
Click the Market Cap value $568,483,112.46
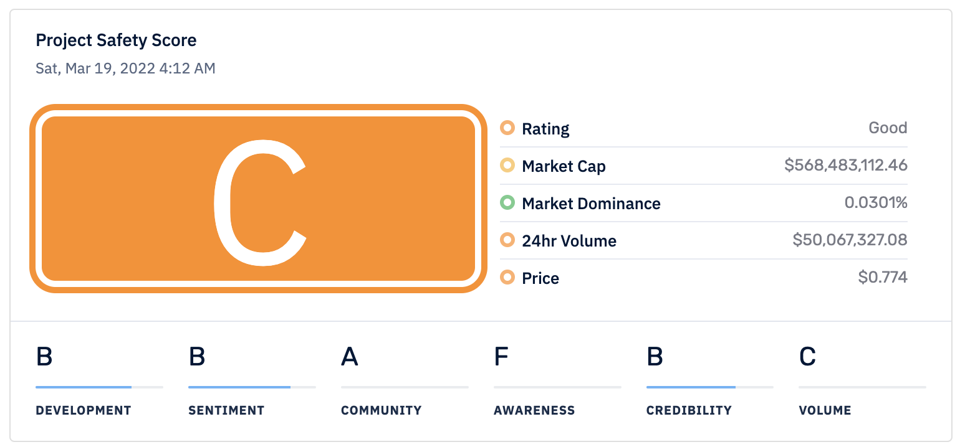click(x=846, y=166)
